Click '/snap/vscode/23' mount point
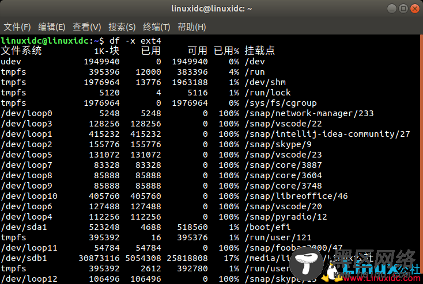 [x=284, y=155]
